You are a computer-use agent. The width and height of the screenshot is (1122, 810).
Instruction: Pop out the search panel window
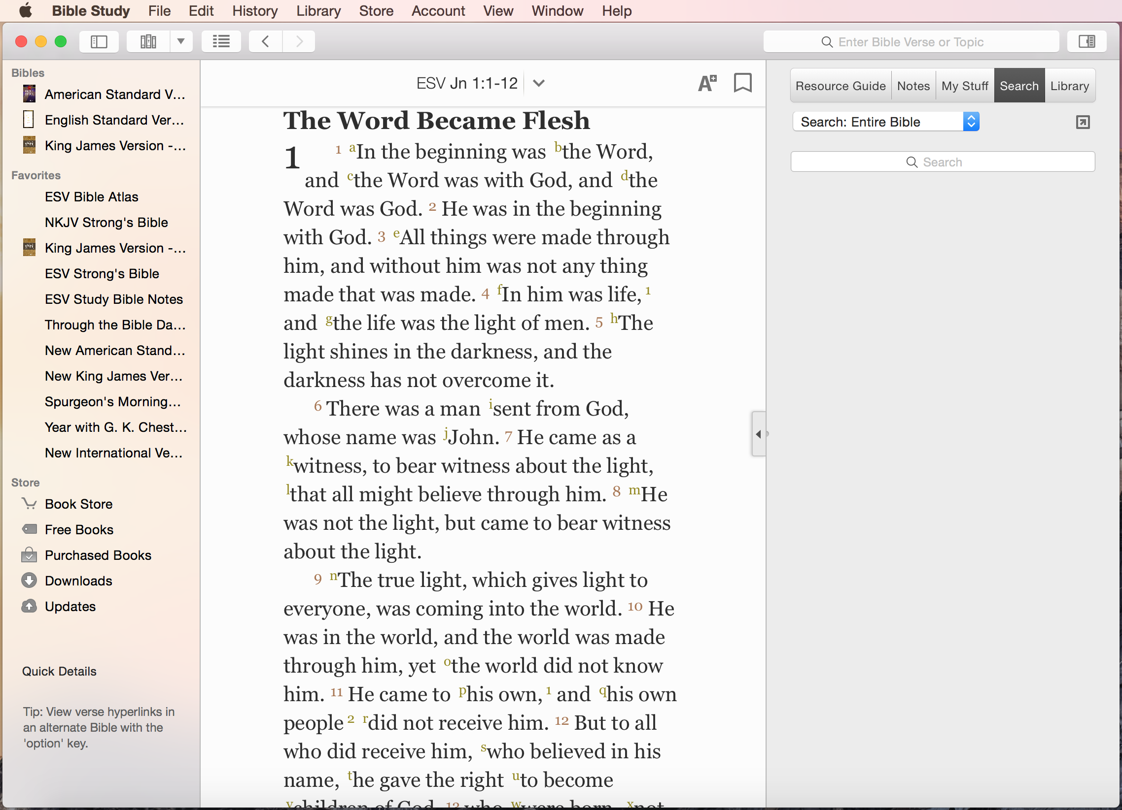(x=1083, y=122)
